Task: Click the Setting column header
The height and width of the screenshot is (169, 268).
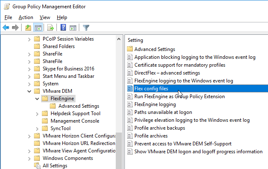Action: click(135, 40)
